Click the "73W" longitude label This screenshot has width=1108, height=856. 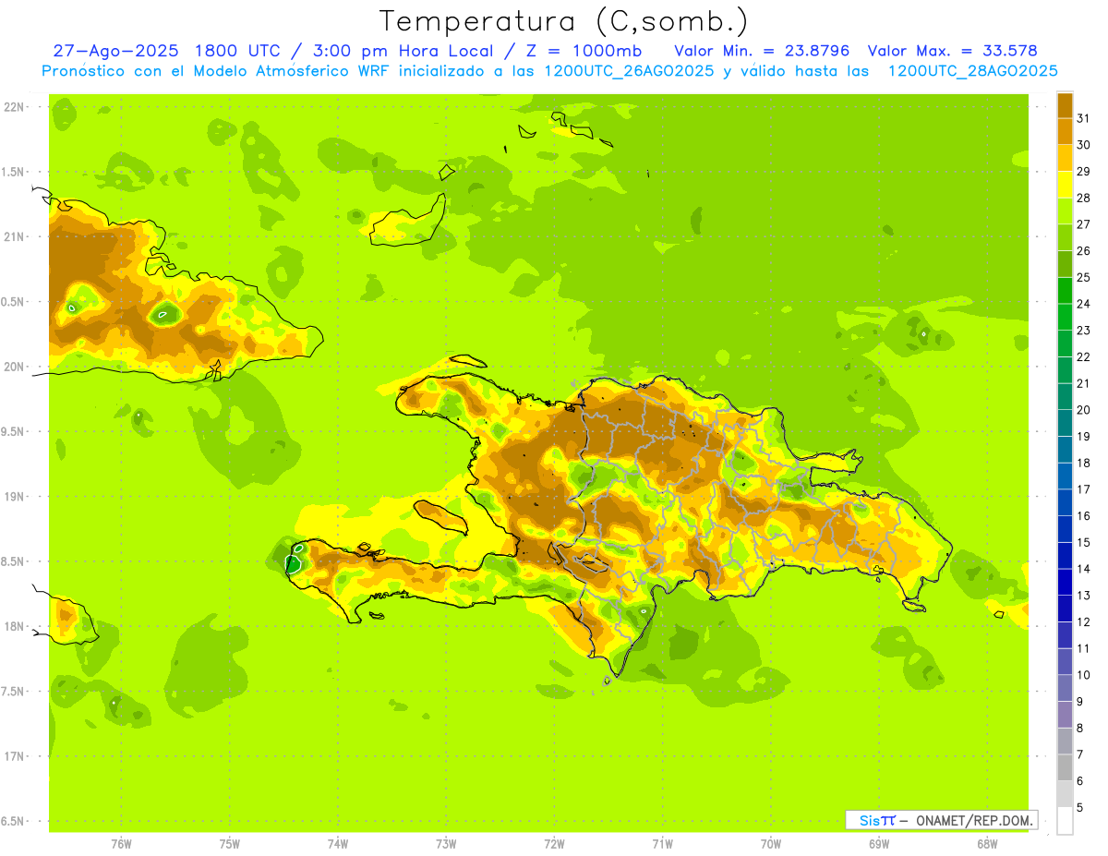click(446, 844)
